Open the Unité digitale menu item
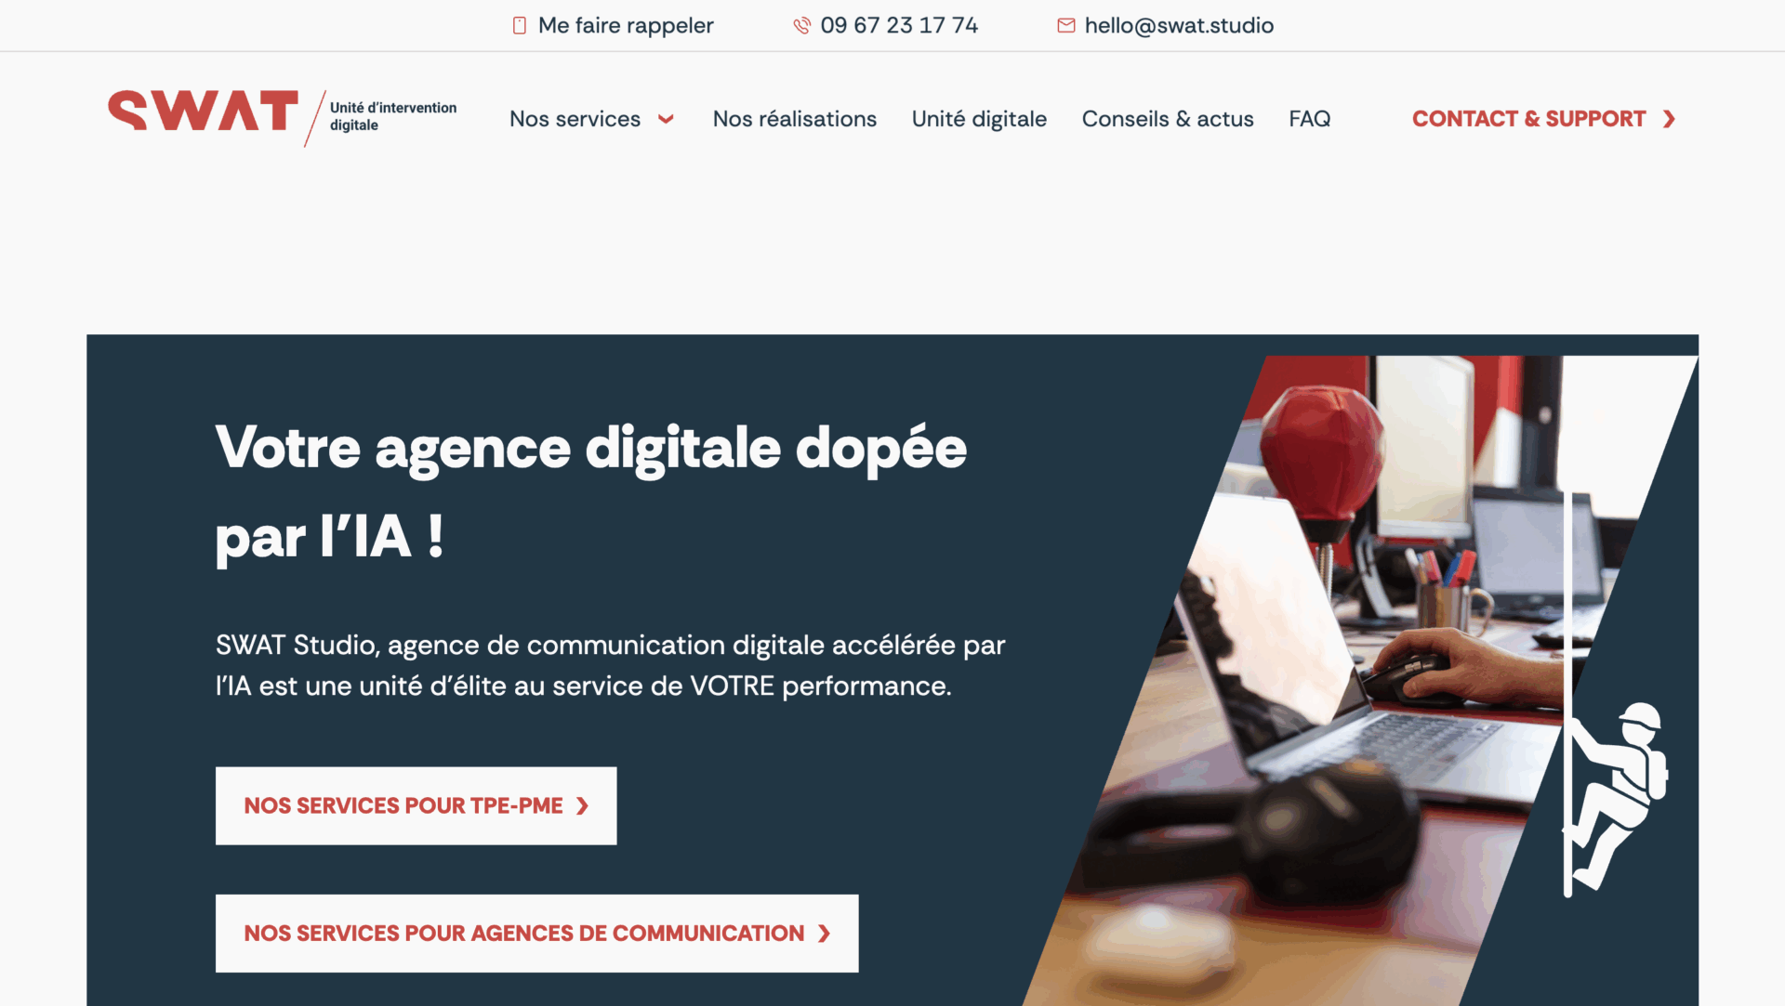The image size is (1785, 1006). pos(979,119)
